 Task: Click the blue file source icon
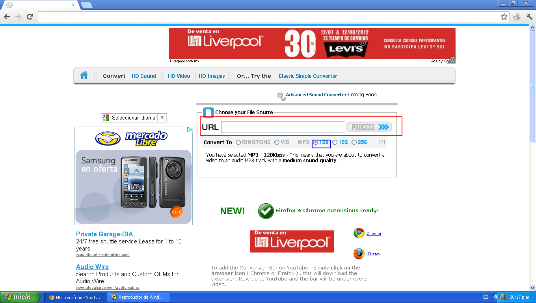(208, 112)
